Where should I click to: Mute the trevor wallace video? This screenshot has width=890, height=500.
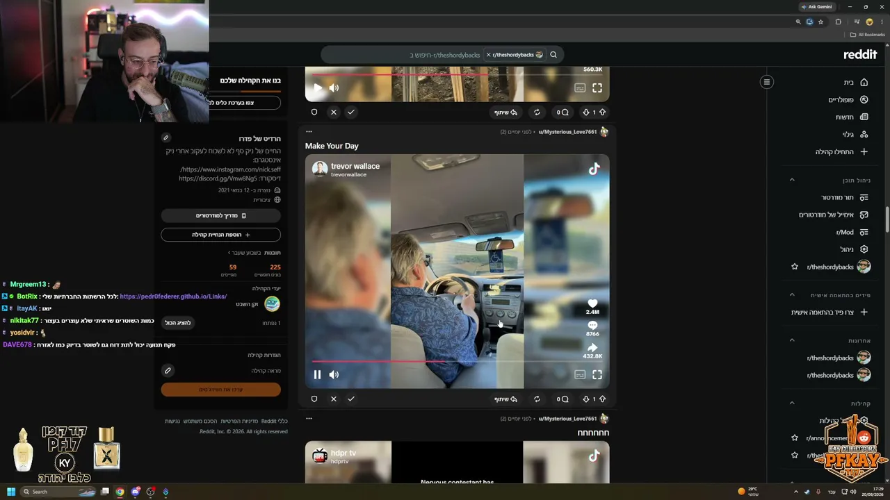(x=334, y=374)
